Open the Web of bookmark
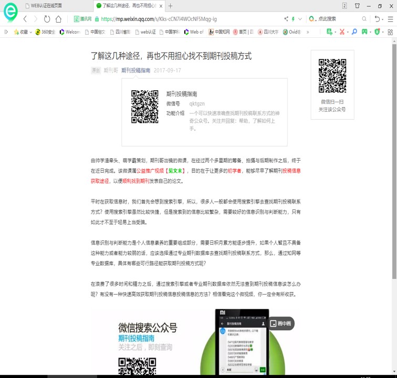 click(194, 32)
